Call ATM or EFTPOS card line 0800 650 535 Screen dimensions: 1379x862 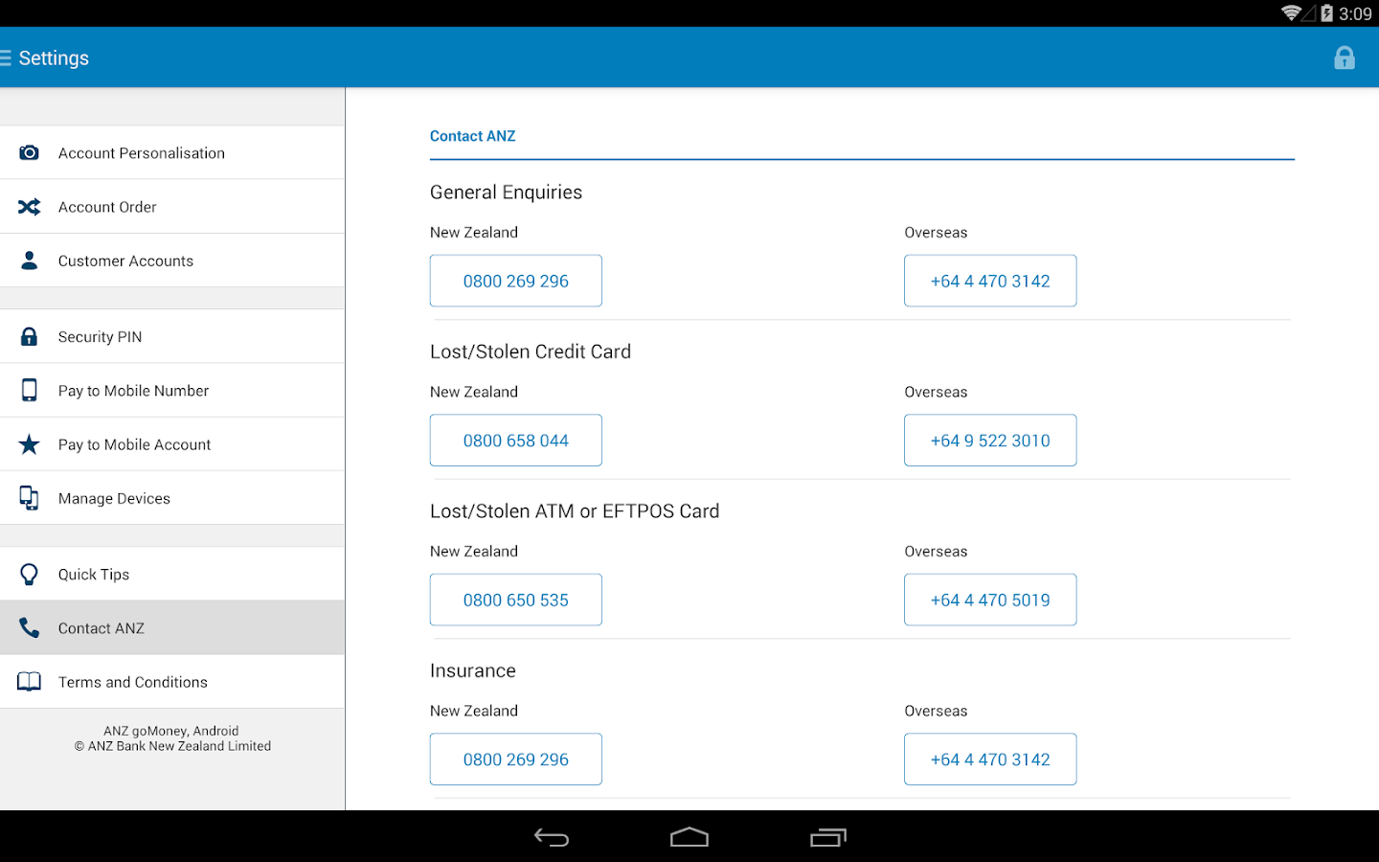click(x=516, y=600)
